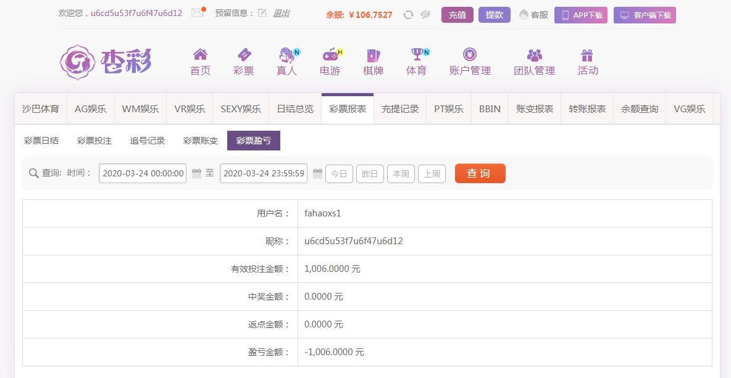This screenshot has width=731, height=378.
Task: Click the balance amount ¥106.7527
Action: [x=370, y=15]
